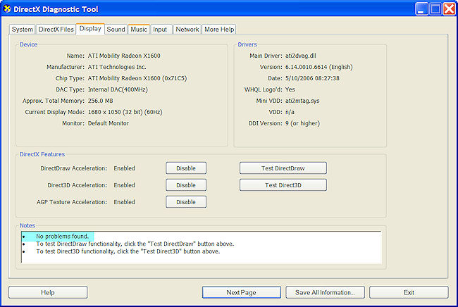Switch to the System tab
The height and width of the screenshot is (307, 458).
point(23,30)
